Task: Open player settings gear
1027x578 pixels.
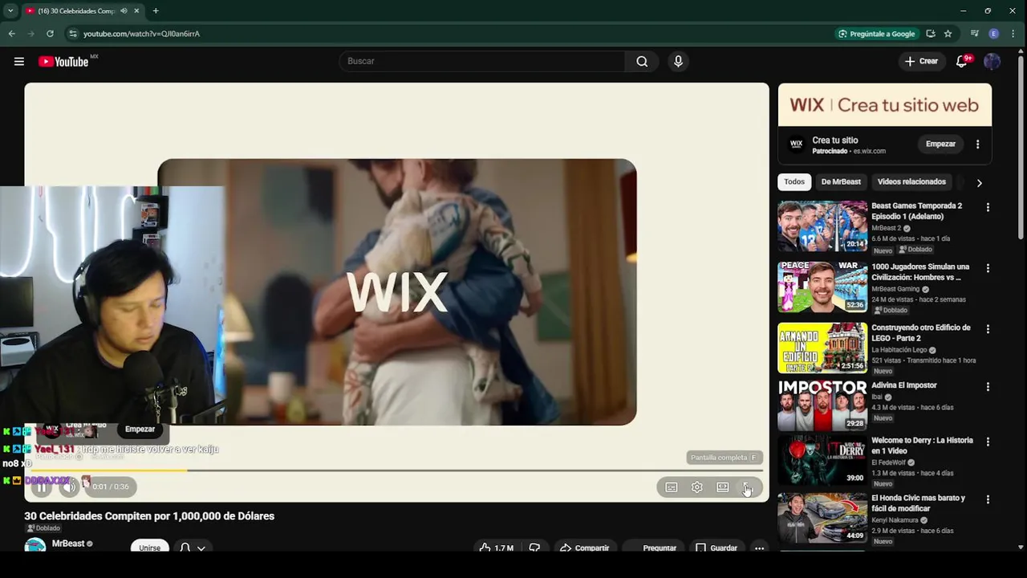Action: 697,487
